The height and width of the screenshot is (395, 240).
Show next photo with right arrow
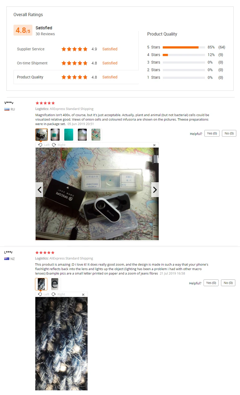(x=155, y=190)
